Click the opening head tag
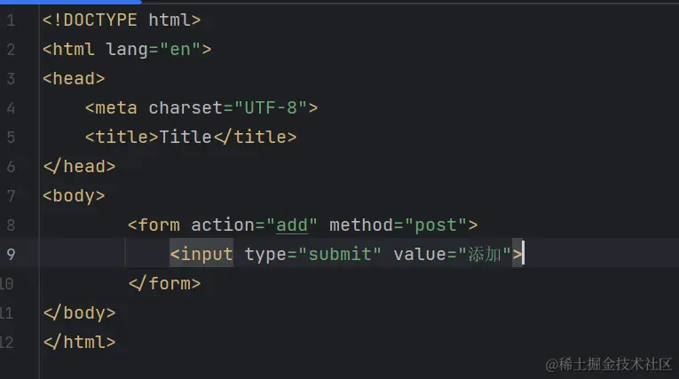This screenshot has height=379, width=679. click(74, 78)
